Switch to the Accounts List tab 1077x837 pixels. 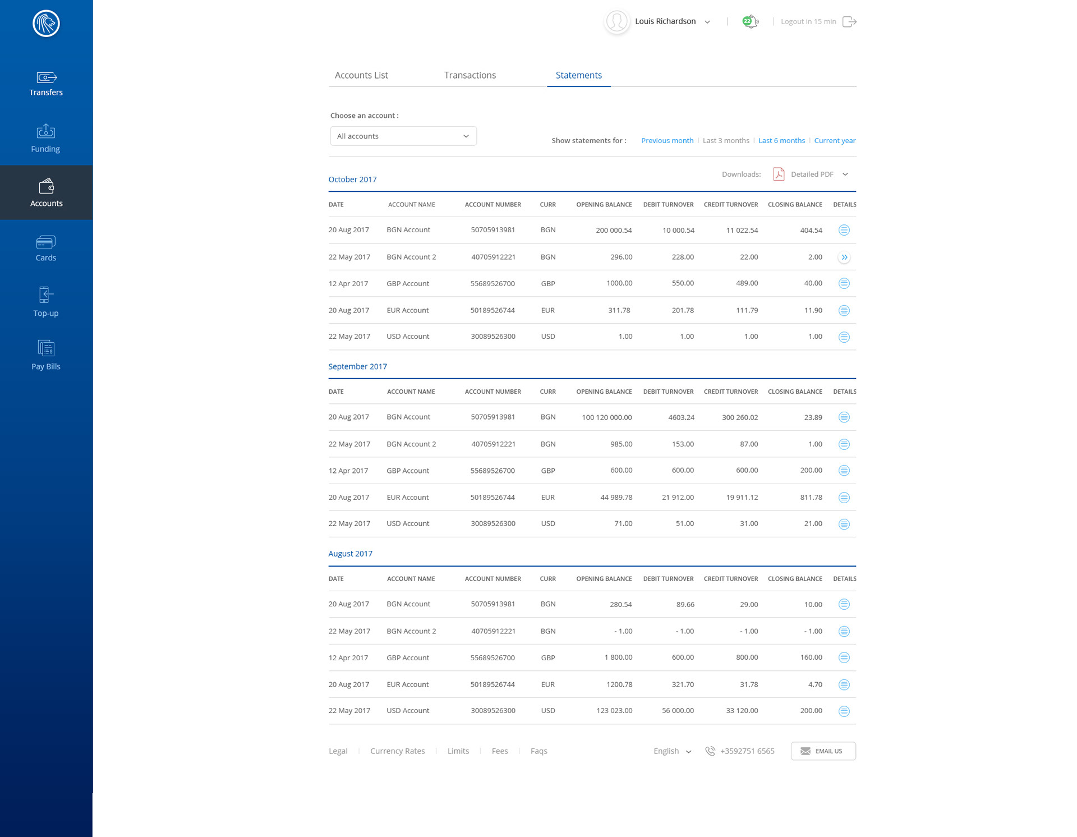[x=361, y=75]
